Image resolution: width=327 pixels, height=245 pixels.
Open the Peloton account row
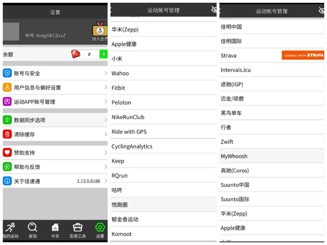[x=163, y=102]
